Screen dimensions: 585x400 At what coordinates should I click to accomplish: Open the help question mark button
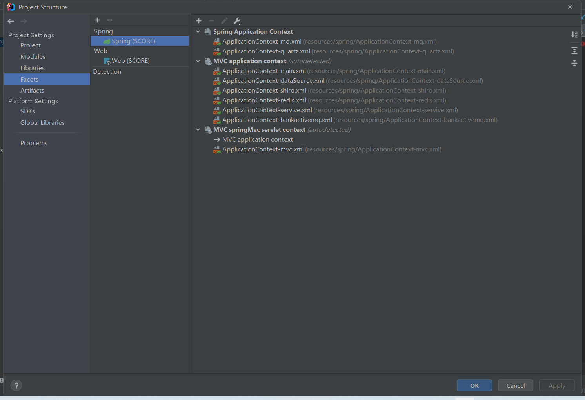pyautogui.click(x=16, y=385)
